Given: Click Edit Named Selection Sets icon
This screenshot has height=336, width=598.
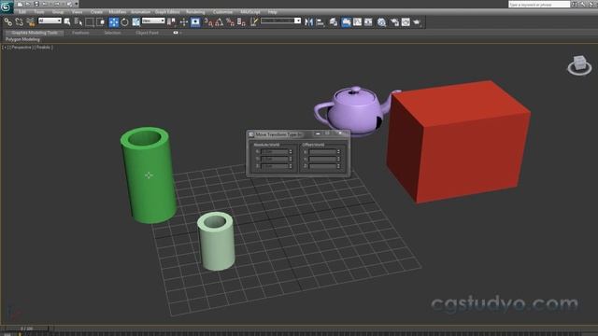Looking at the screenshot, I should (x=254, y=22).
